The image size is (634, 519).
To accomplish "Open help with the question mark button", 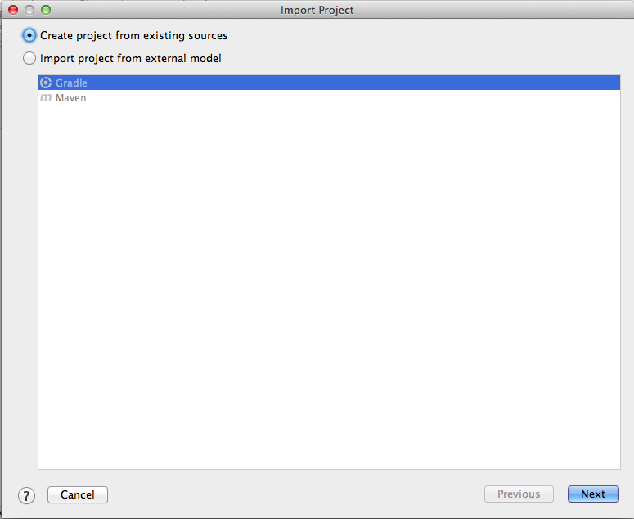I will point(27,494).
